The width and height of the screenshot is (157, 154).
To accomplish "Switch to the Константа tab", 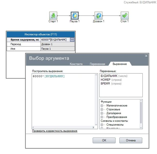I will [76, 64].
